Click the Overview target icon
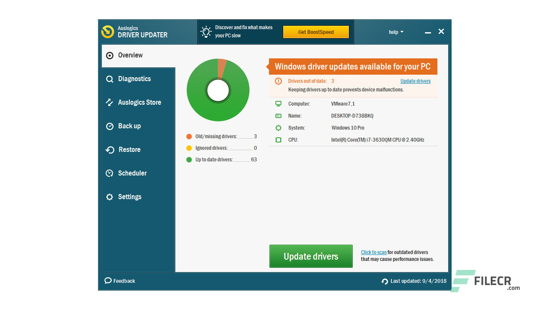550x309 pixels. (x=110, y=55)
